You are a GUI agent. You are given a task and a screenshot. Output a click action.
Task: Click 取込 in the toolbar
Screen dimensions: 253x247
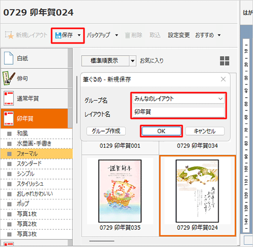pos(155,35)
